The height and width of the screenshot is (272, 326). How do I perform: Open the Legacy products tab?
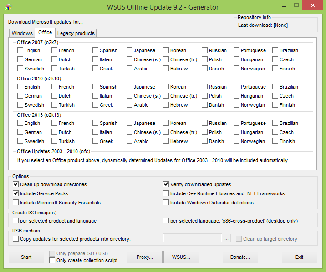coord(76,33)
